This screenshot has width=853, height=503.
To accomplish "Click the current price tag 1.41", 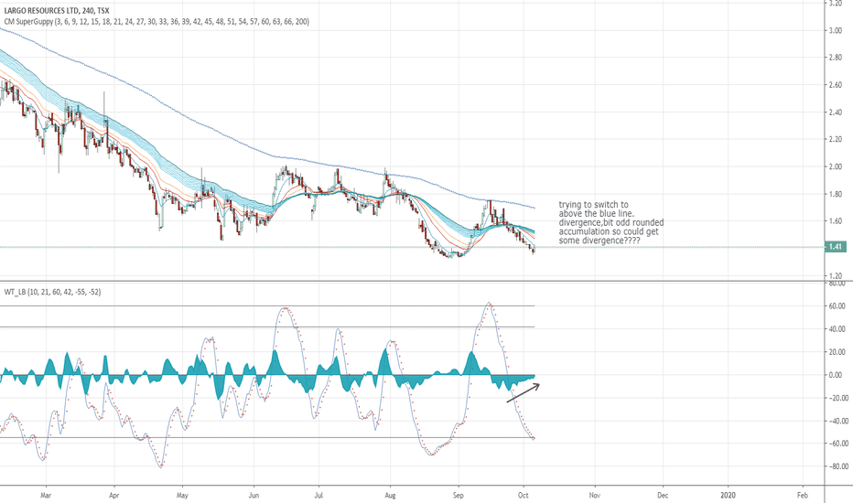I will pos(835,247).
